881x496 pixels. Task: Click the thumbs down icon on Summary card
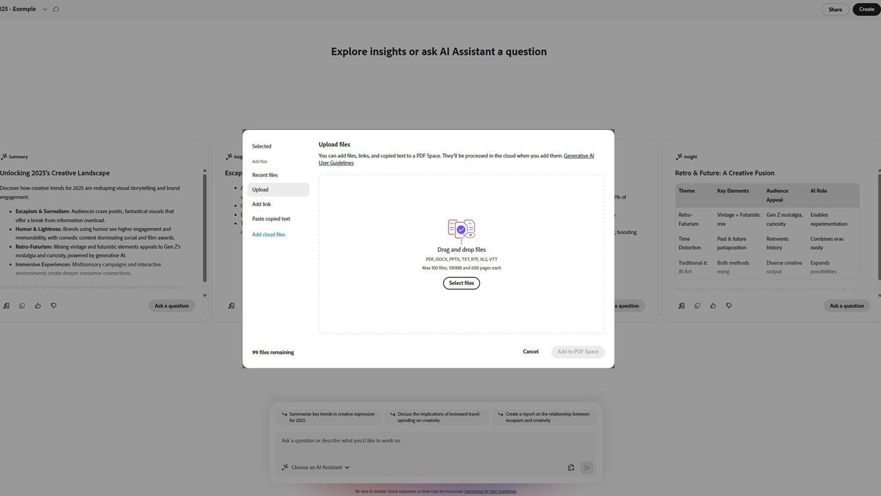pos(53,306)
